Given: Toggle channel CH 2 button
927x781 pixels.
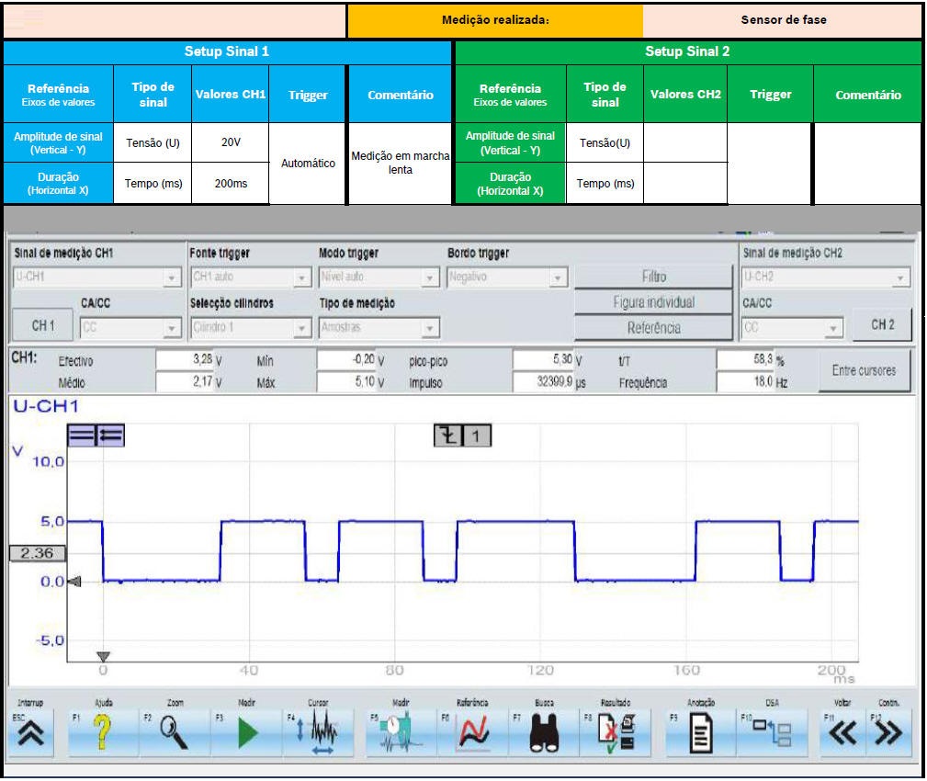Looking at the screenshot, I should coord(882,325).
